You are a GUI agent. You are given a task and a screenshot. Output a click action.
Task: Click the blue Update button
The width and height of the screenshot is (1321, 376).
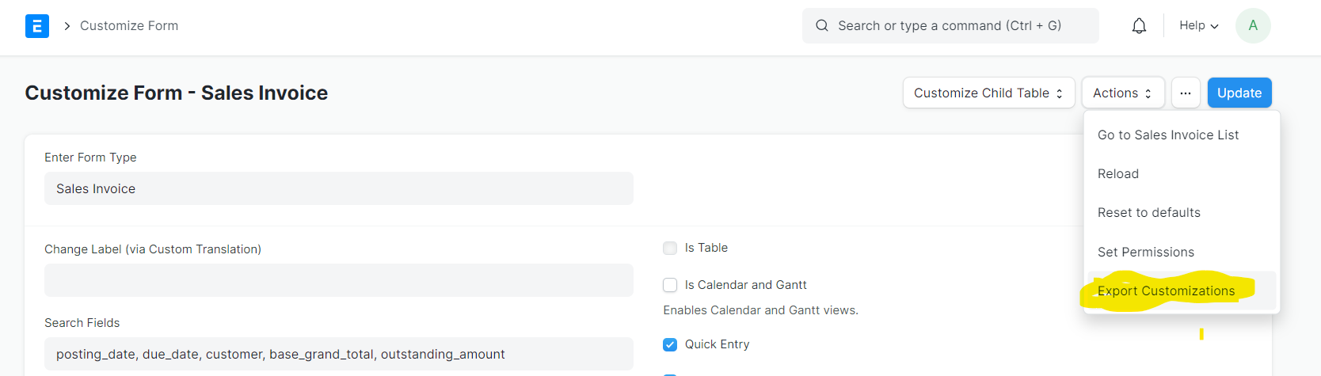click(x=1239, y=93)
